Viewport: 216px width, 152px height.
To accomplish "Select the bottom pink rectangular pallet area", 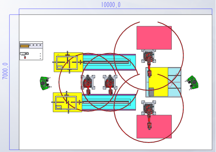I will coord(154,126).
